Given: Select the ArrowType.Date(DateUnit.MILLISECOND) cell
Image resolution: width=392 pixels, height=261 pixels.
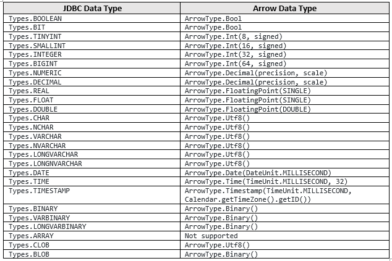Looking at the screenshot, I should coord(258,172).
